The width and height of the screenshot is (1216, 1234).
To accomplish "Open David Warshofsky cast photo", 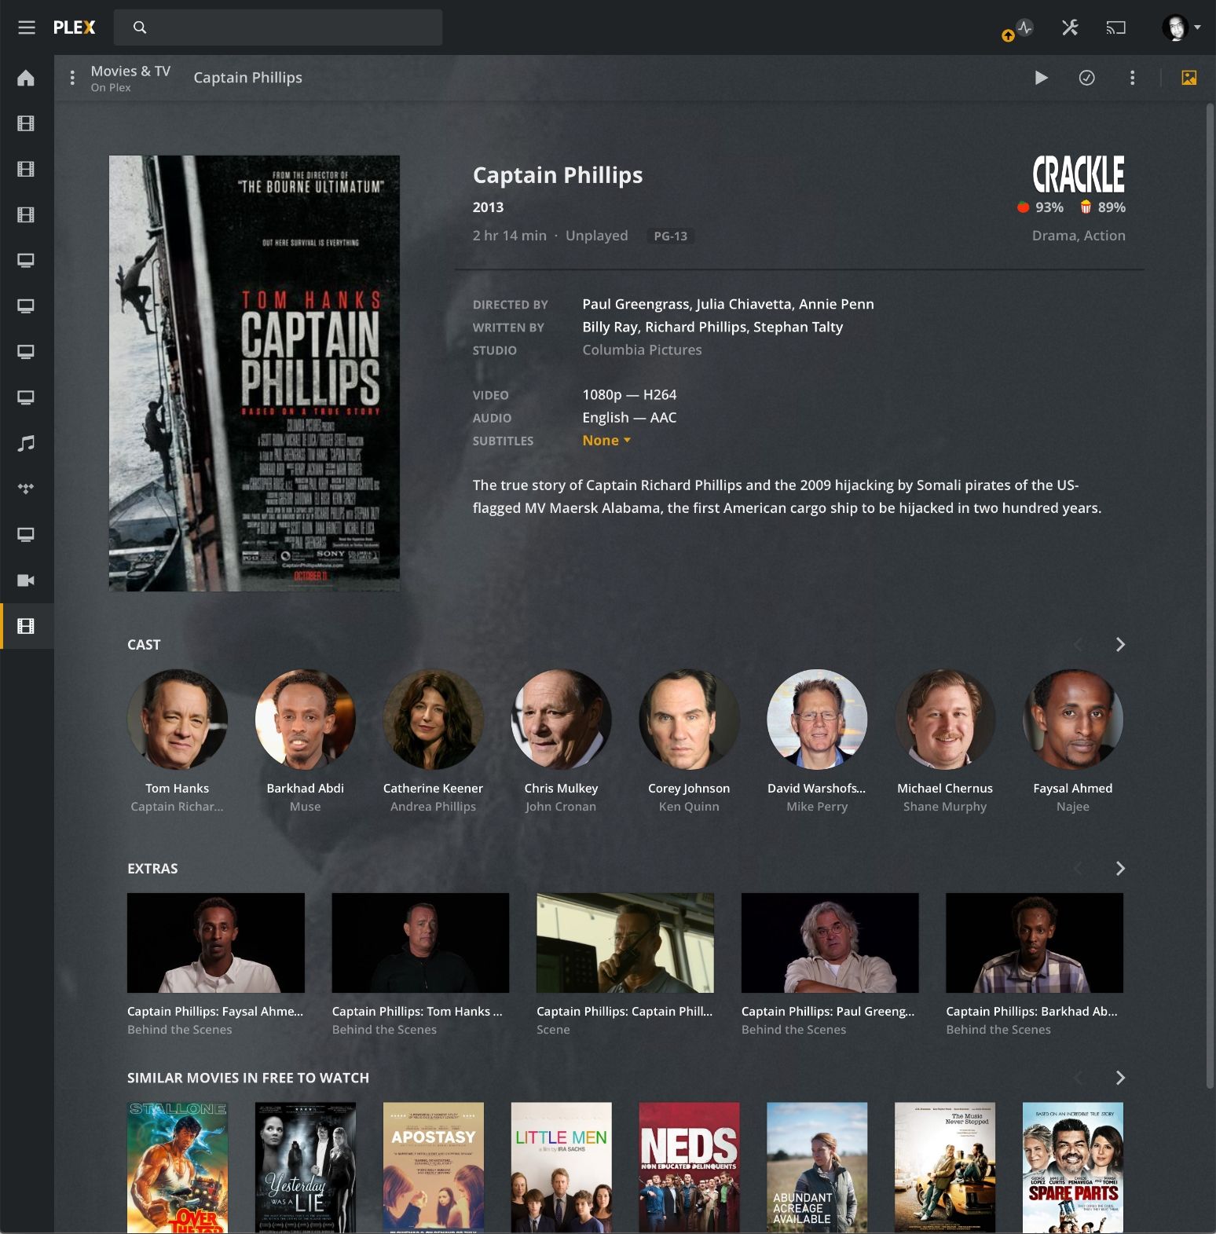I will 817,719.
